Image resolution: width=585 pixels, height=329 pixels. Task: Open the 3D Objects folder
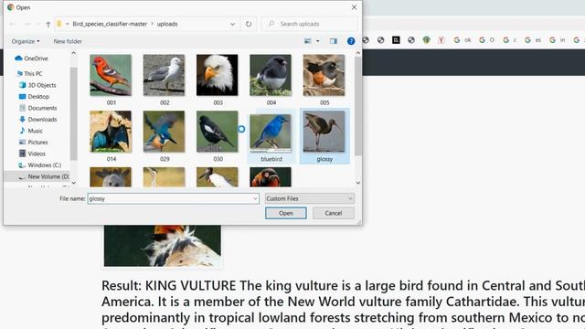[x=37, y=85]
